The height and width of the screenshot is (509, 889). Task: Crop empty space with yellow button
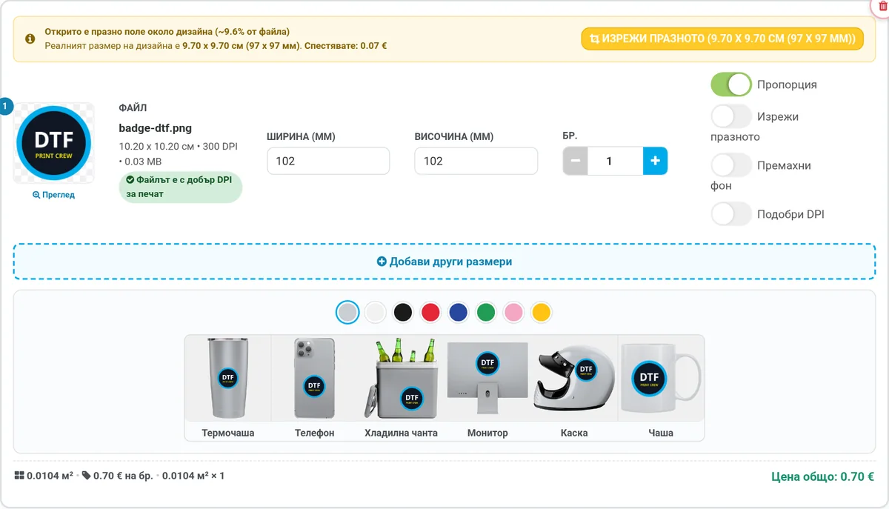[722, 39]
